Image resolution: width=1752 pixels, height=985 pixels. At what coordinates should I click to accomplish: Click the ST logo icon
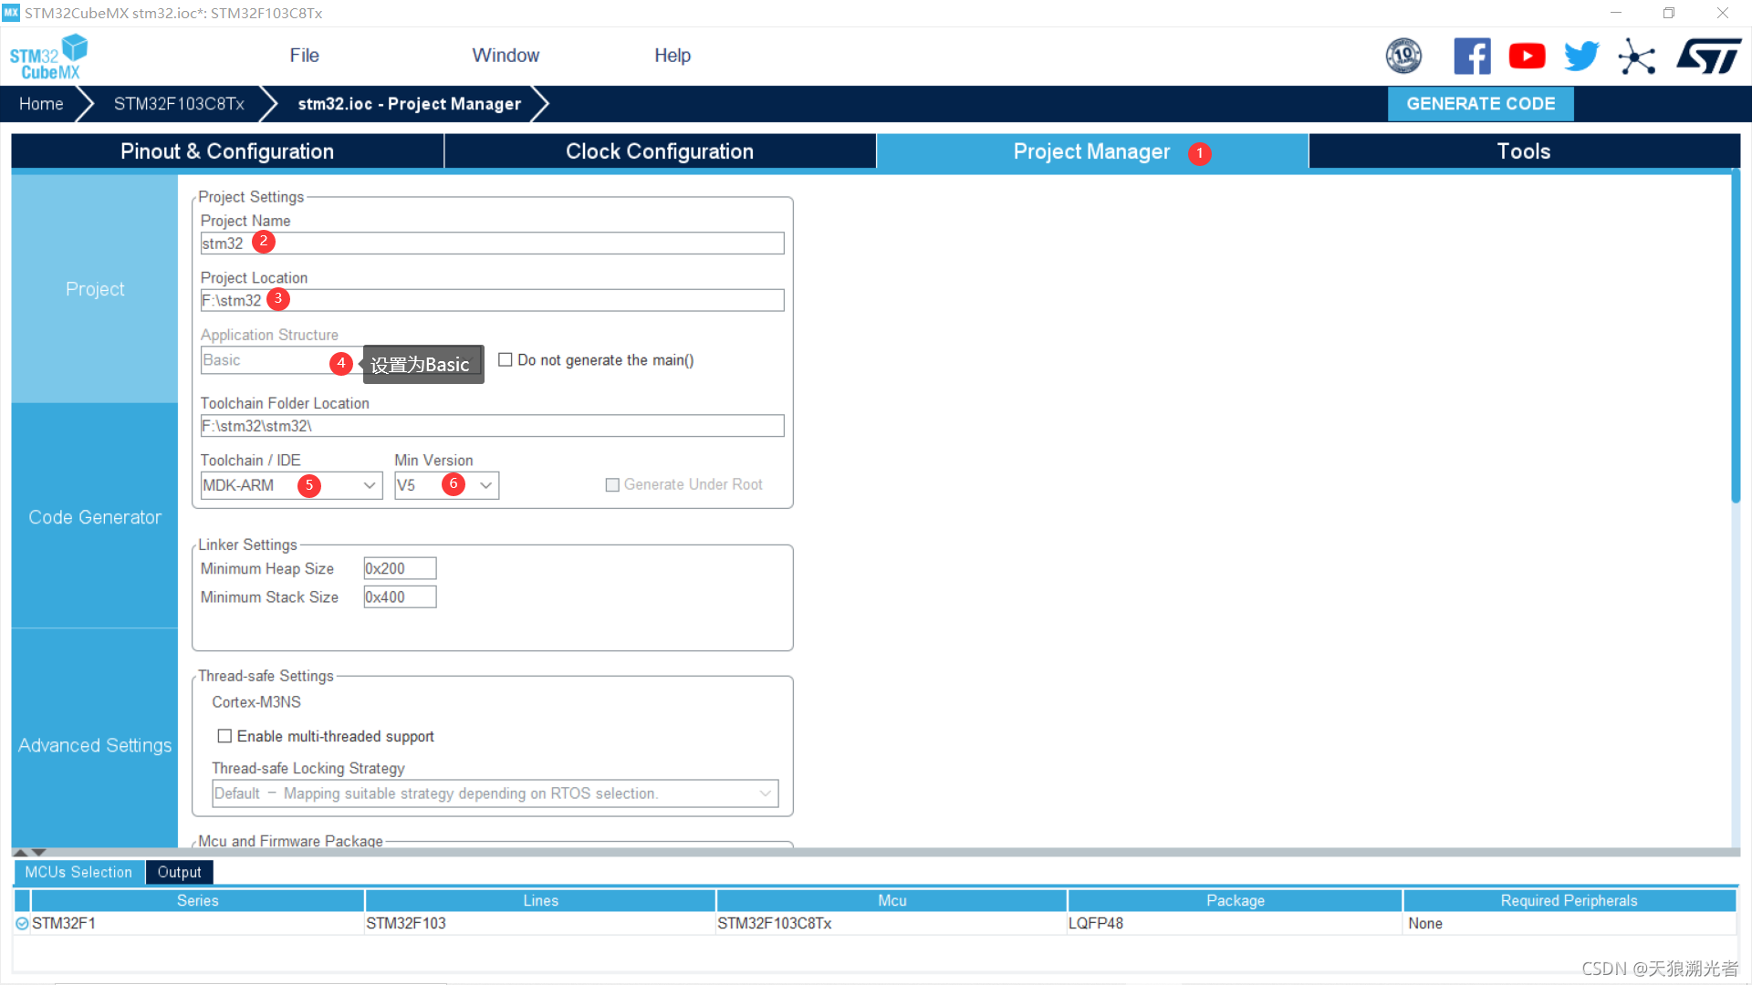[x=1708, y=57]
